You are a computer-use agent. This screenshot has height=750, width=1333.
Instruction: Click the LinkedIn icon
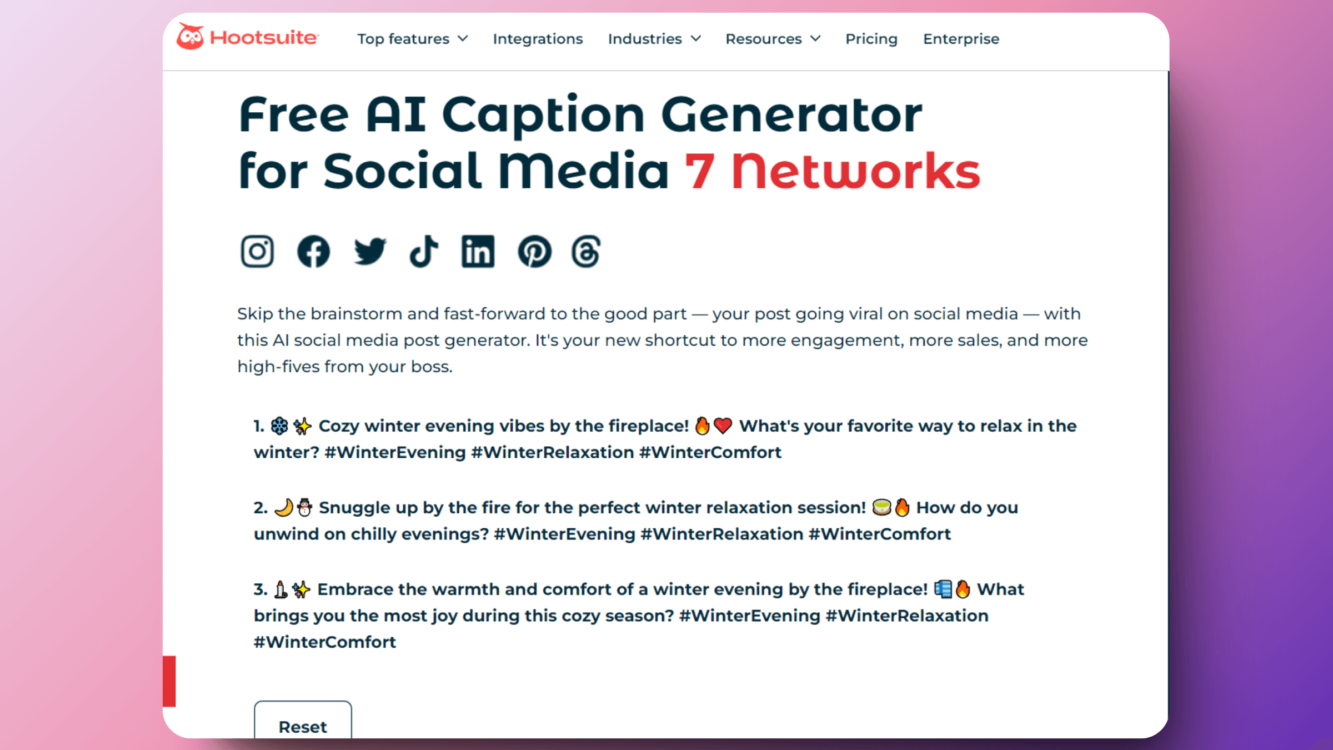[x=478, y=250]
